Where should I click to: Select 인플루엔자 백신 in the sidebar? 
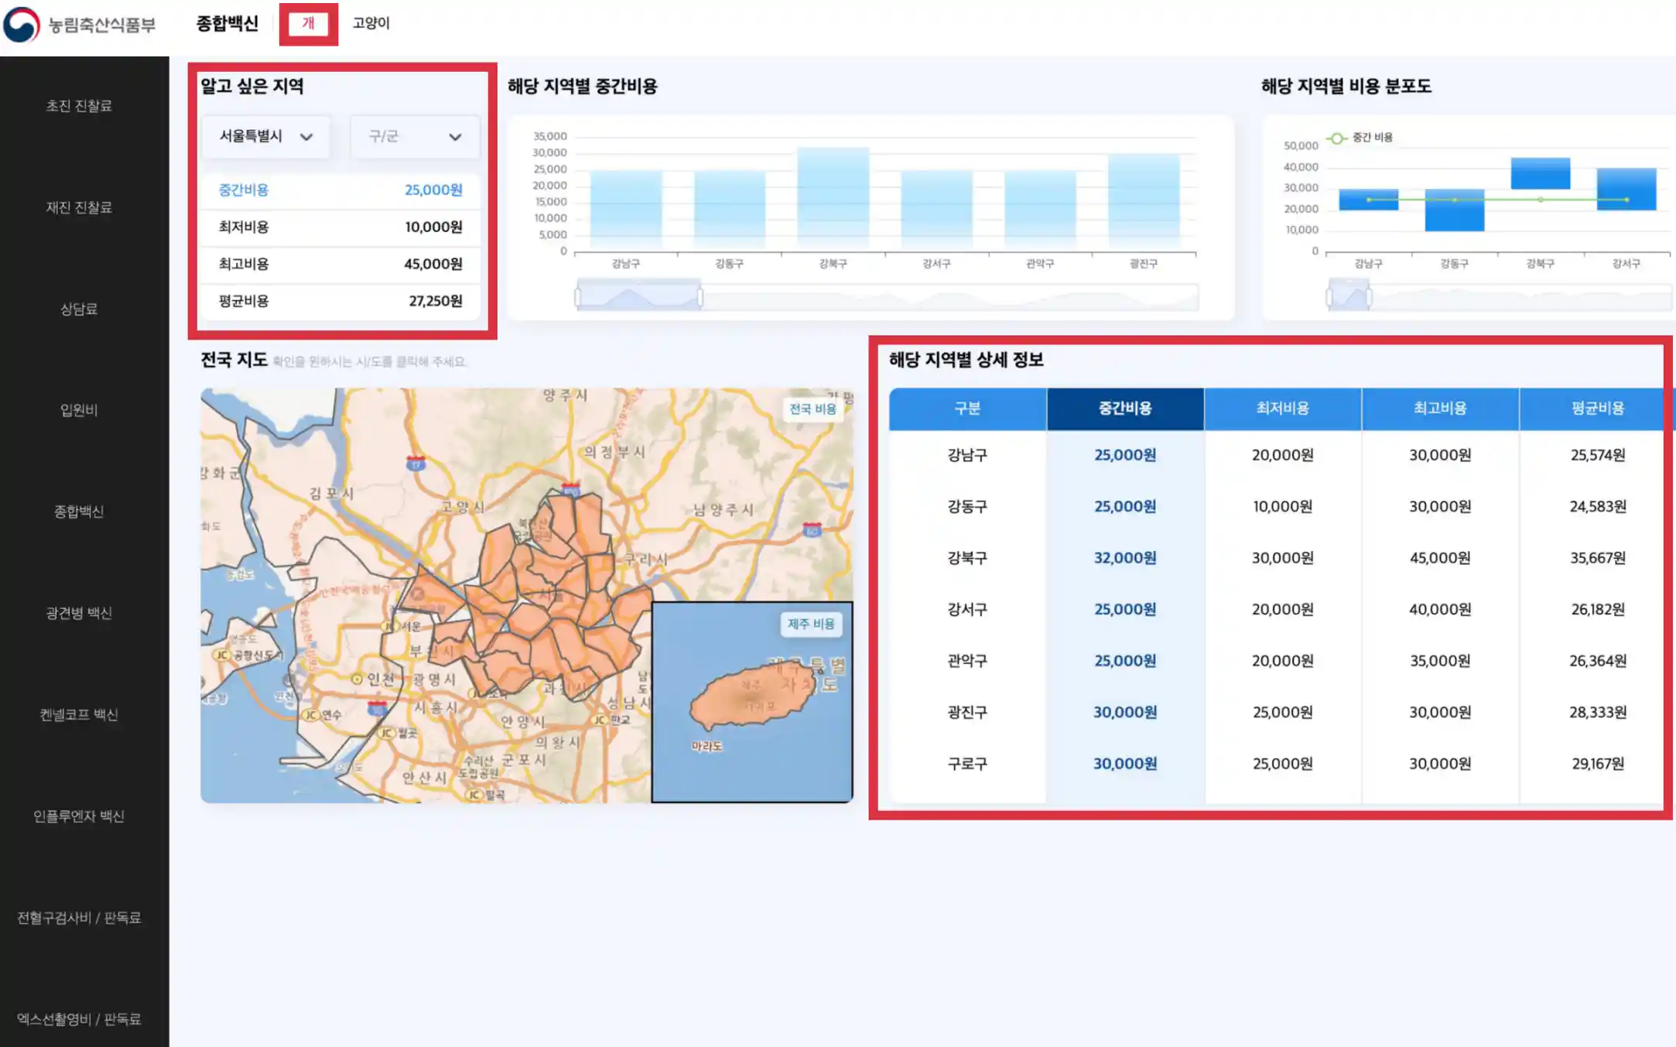click(79, 816)
